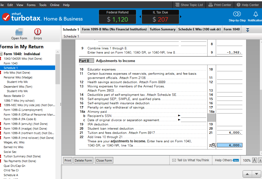Open Form 1099-G (unemployment)

[x=23, y=110]
